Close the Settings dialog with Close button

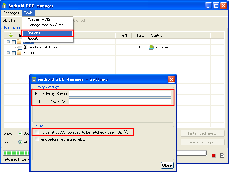click(167, 165)
